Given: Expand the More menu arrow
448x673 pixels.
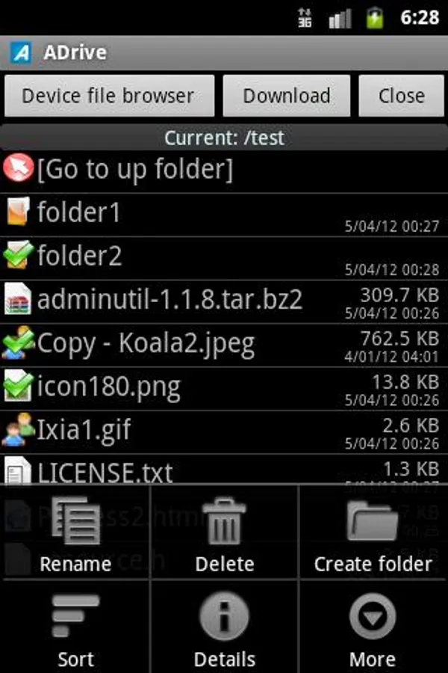Looking at the screenshot, I should point(373,616).
